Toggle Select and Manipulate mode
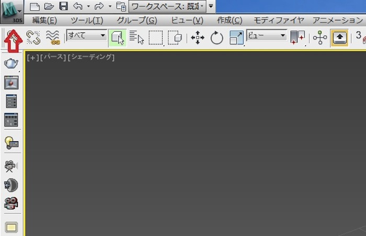This screenshot has height=236, width=366. click(319, 37)
